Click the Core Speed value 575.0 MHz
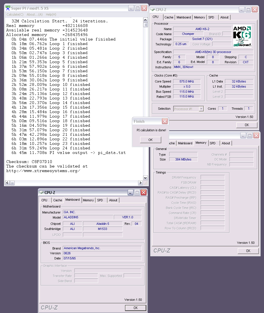Screen dimensions: 264x313 click(187, 81)
